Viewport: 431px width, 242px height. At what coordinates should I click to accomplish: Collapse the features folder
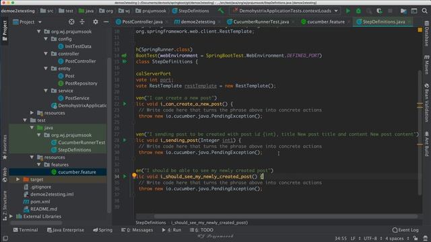point(39,165)
